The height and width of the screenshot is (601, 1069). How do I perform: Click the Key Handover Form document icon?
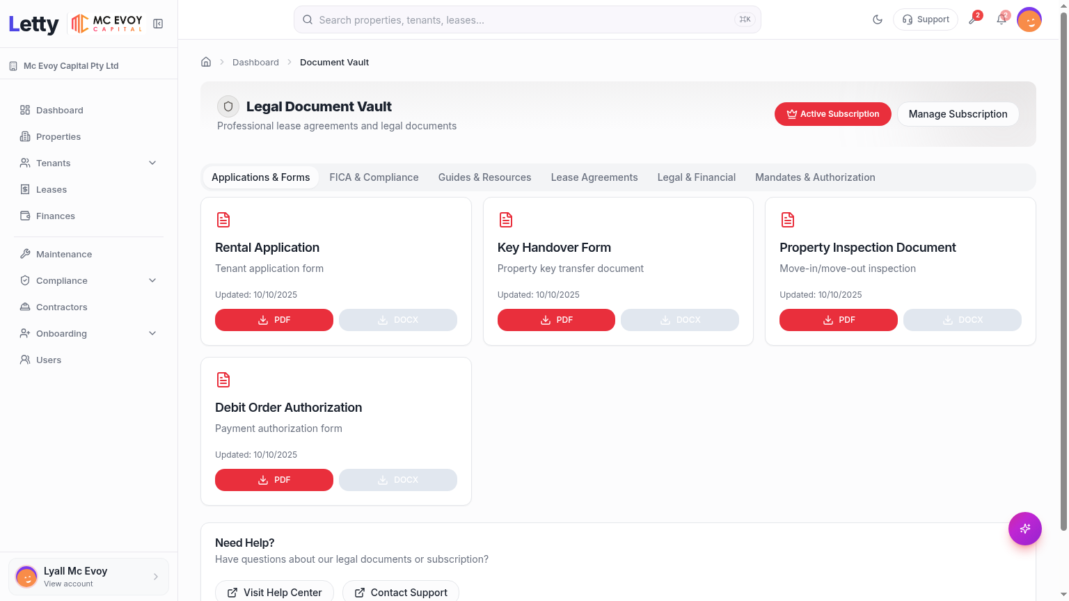[x=506, y=220]
